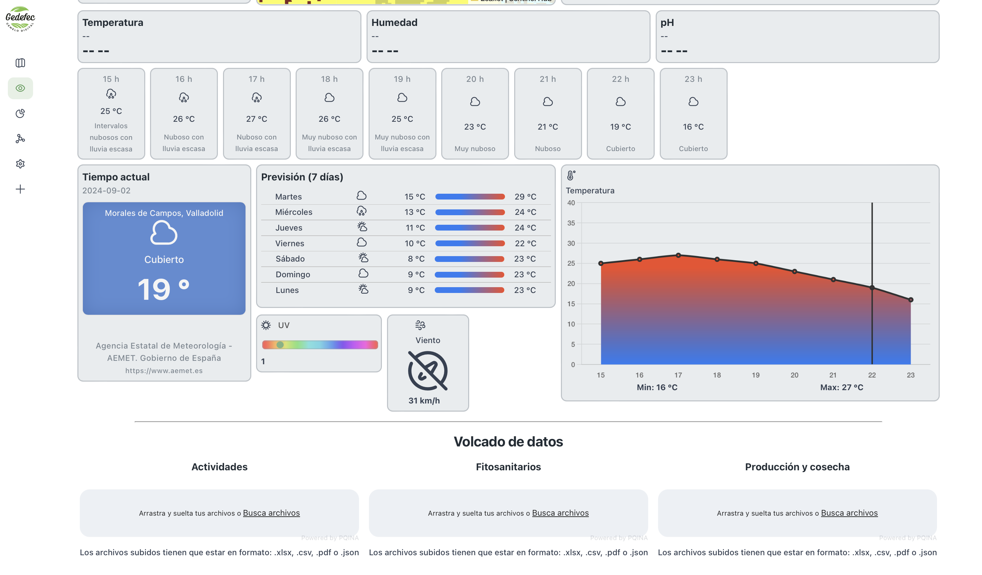The height and width of the screenshot is (575, 982).
Task: Click the 22 h point on temperature chart
Action: point(872,288)
